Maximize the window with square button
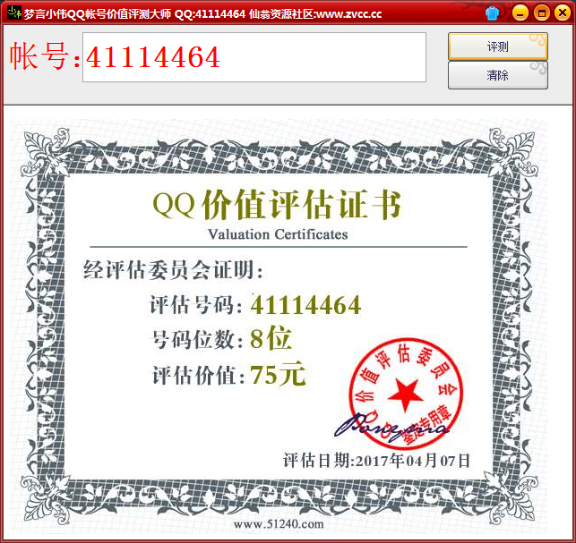 (x=541, y=13)
